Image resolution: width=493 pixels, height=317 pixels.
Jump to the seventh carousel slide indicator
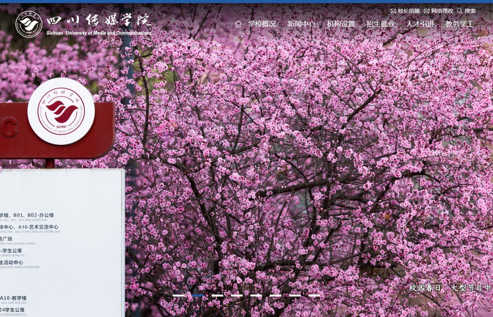(x=295, y=295)
